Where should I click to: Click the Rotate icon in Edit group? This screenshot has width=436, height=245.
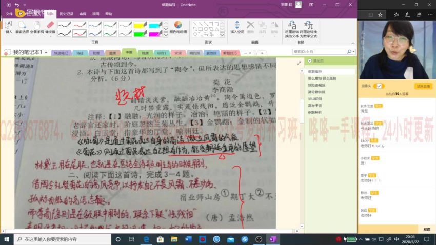(x=274, y=27)
